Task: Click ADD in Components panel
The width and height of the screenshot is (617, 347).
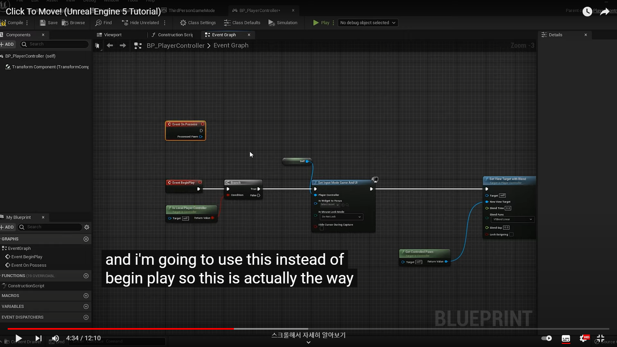Action: click(x=7, y=44)
